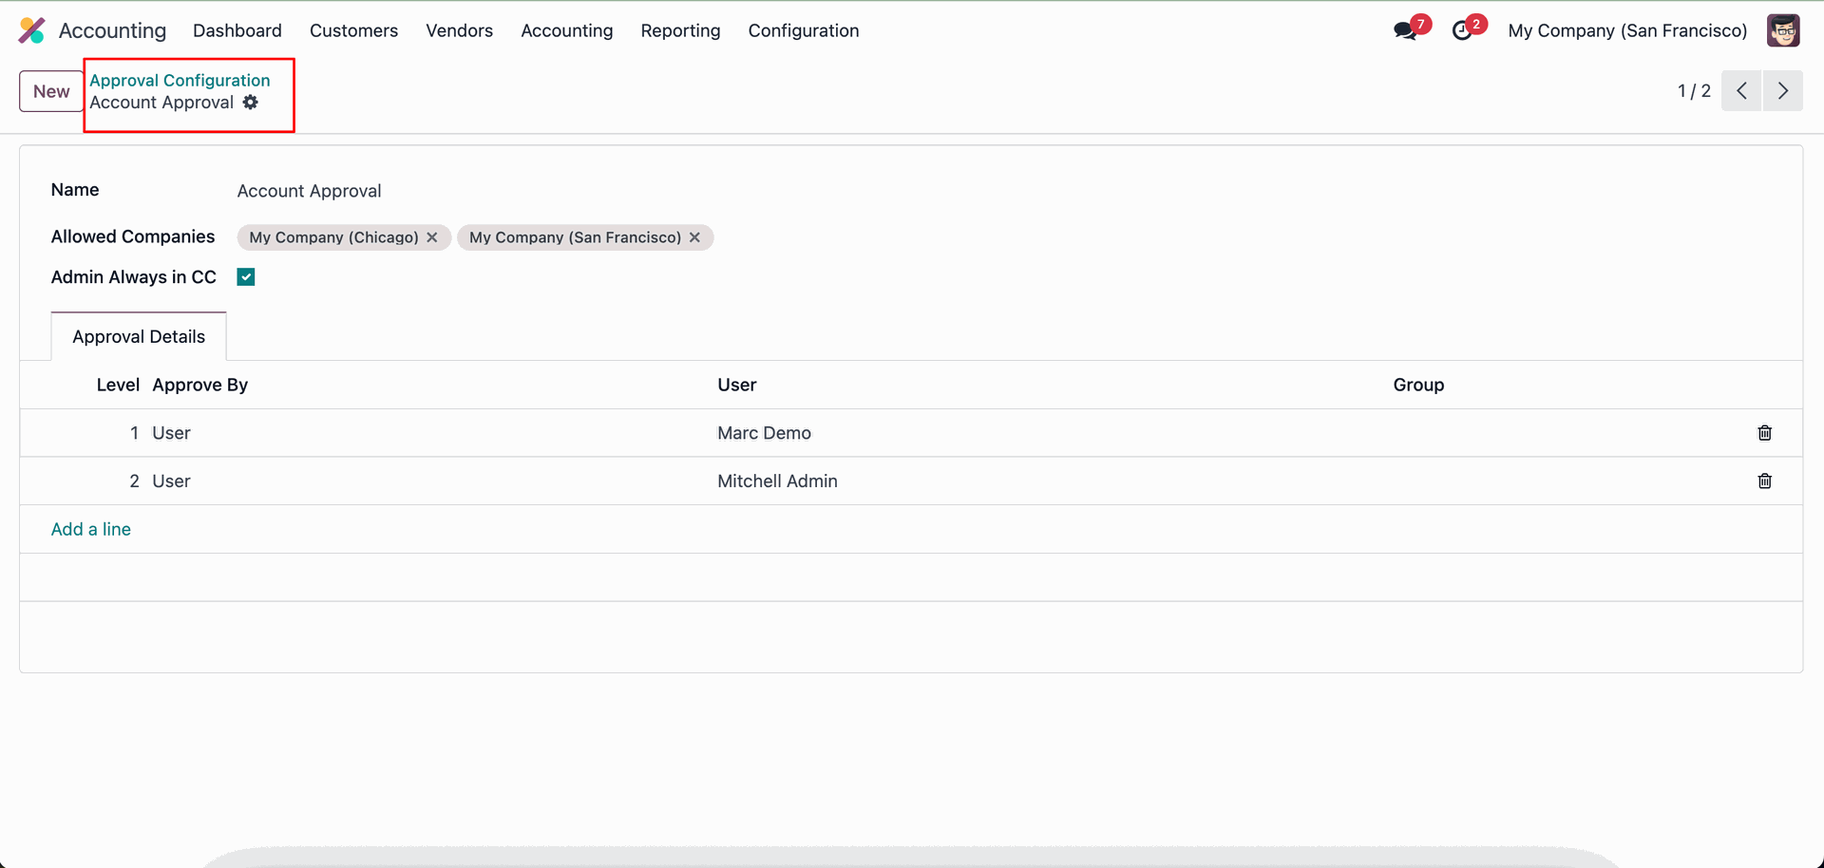Image resolution: width=1824 pixels, height=868 pixels.
Task: Click the Accounting app logo icon
Action: [x=31, y=30]
